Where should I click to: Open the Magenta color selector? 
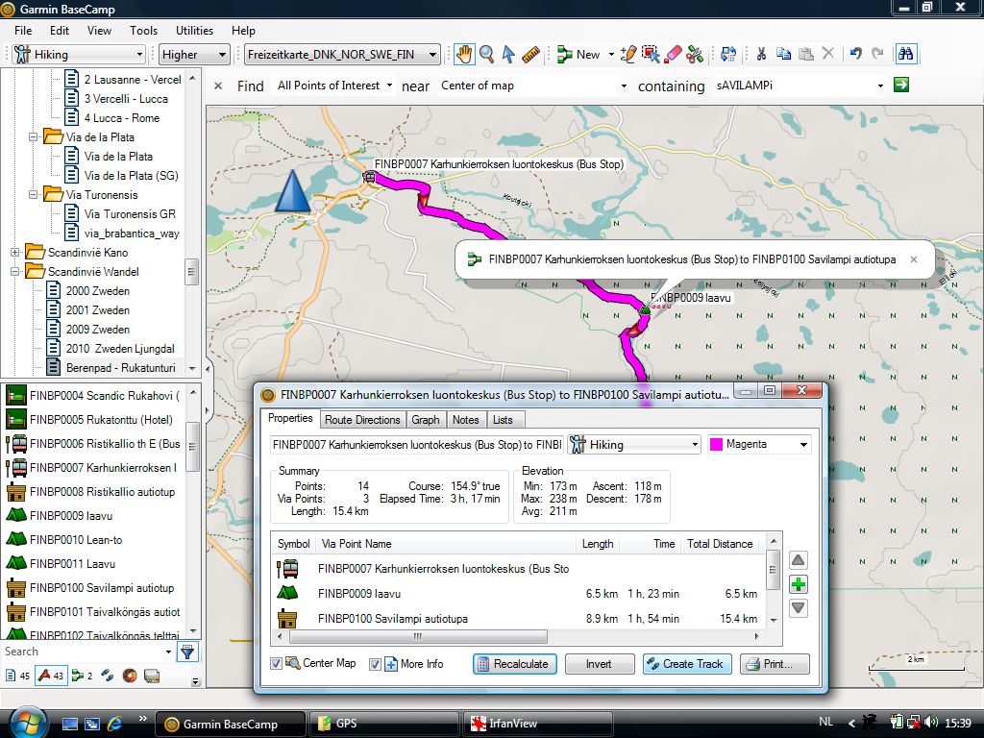point(759,445)
